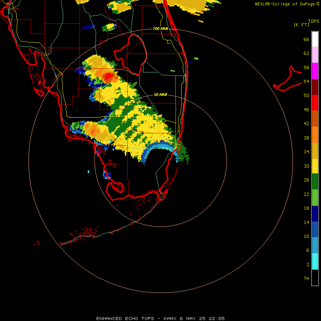
Task: Click the 50 NMI range ring label
Action: [x=160, y=95]
